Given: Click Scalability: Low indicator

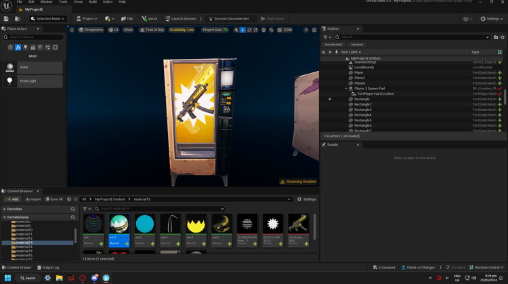Looking at the screenshot, I should [182, 30].
